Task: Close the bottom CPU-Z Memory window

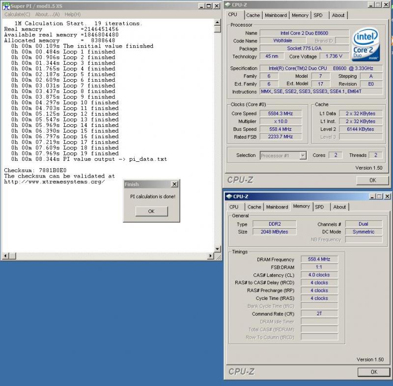Action: pos(387,196)
